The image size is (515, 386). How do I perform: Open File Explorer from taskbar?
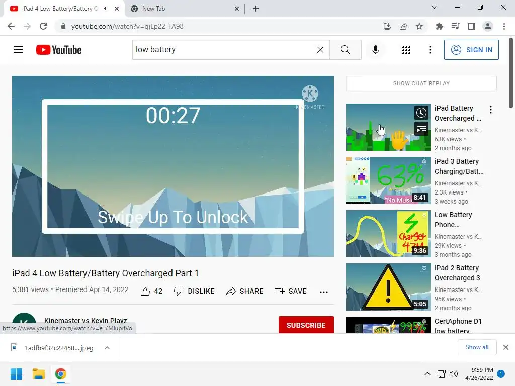[x=38, y=374]
